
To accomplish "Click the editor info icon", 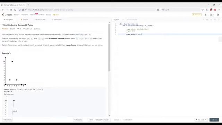I will tap(203, 20).
